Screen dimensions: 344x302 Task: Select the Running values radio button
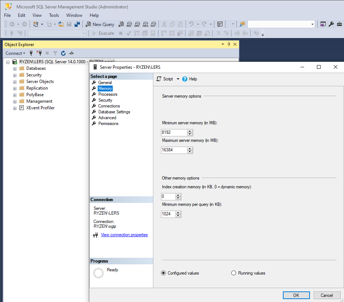click(x=234, y=273)
